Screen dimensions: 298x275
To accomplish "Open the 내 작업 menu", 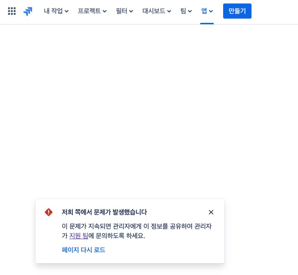I will tap(54, 11).
